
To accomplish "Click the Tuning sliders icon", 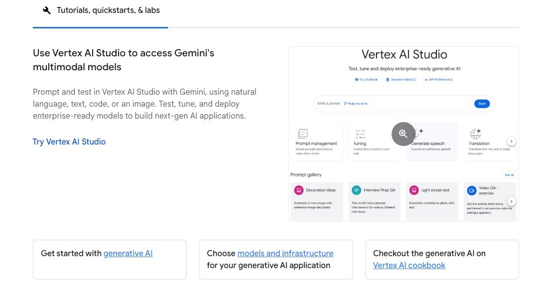I will 360,134.
